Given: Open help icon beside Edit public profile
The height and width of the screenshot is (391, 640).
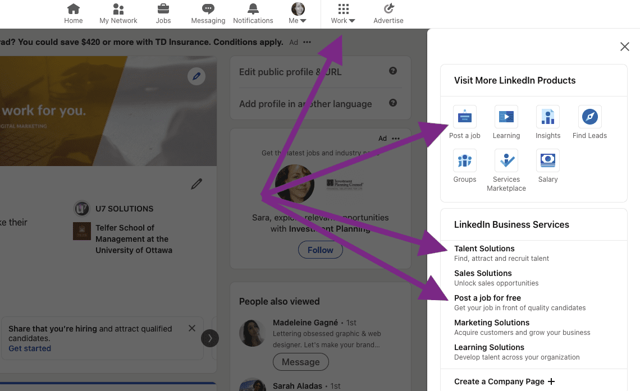Looking at the screenshot, I should pos(392,71).
